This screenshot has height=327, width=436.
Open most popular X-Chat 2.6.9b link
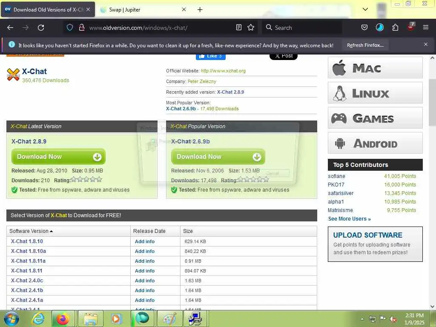(181, 109)
